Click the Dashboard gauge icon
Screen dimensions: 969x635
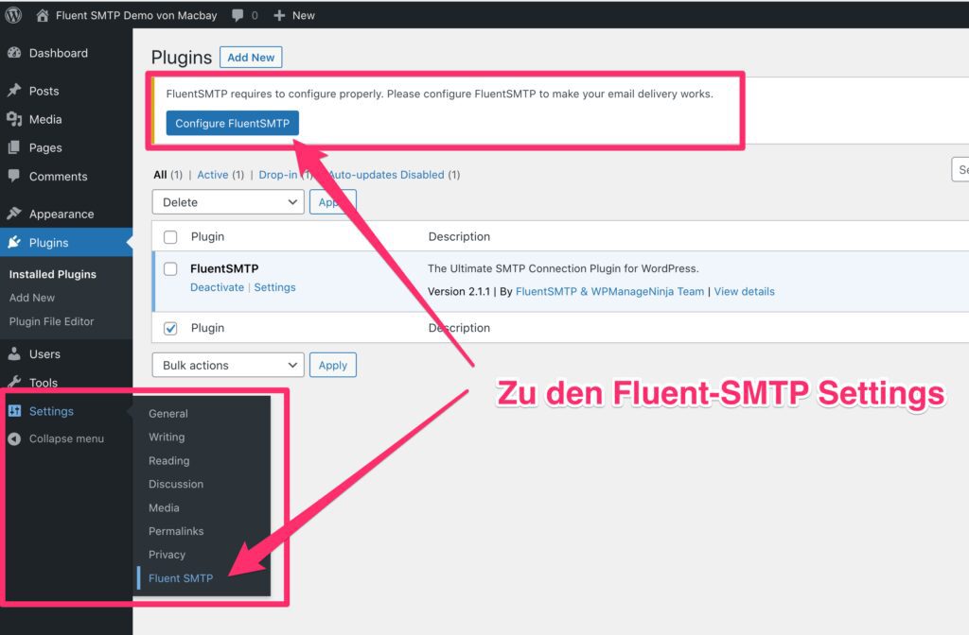pyautogui.click(x=14, y=53)
